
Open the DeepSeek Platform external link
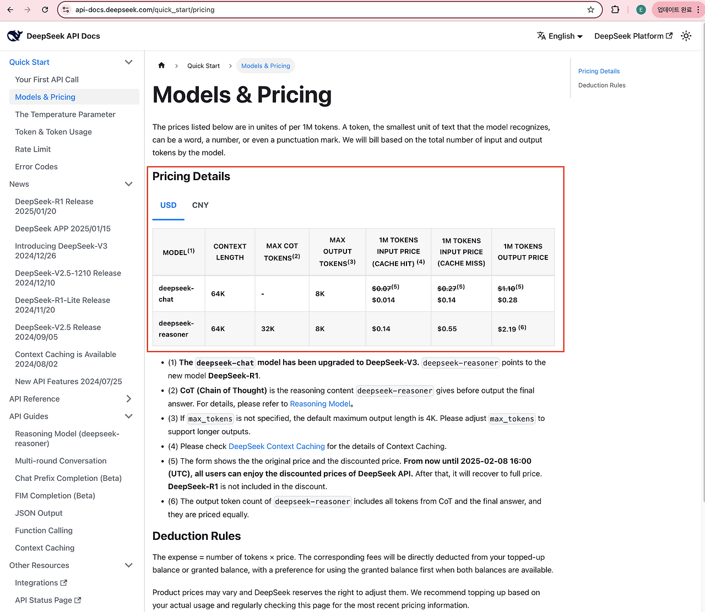point(633,36)
